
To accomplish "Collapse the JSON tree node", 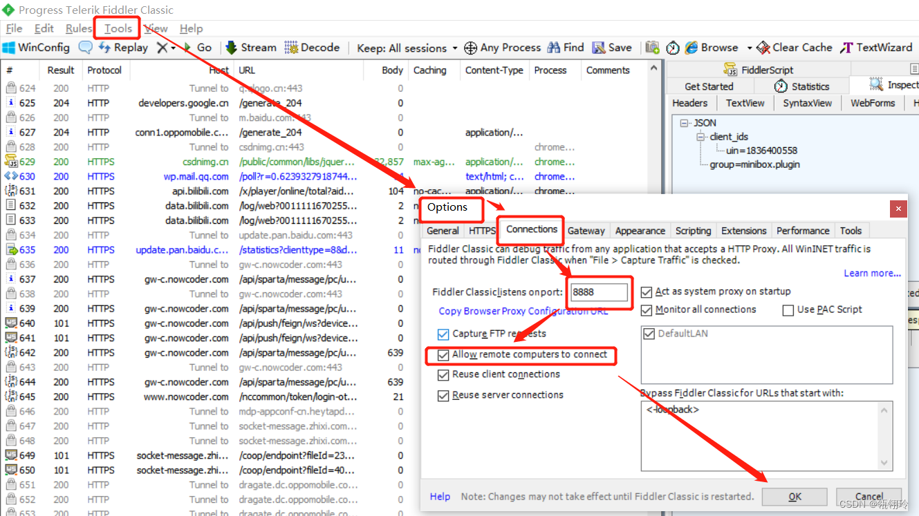I will point(685,123).
